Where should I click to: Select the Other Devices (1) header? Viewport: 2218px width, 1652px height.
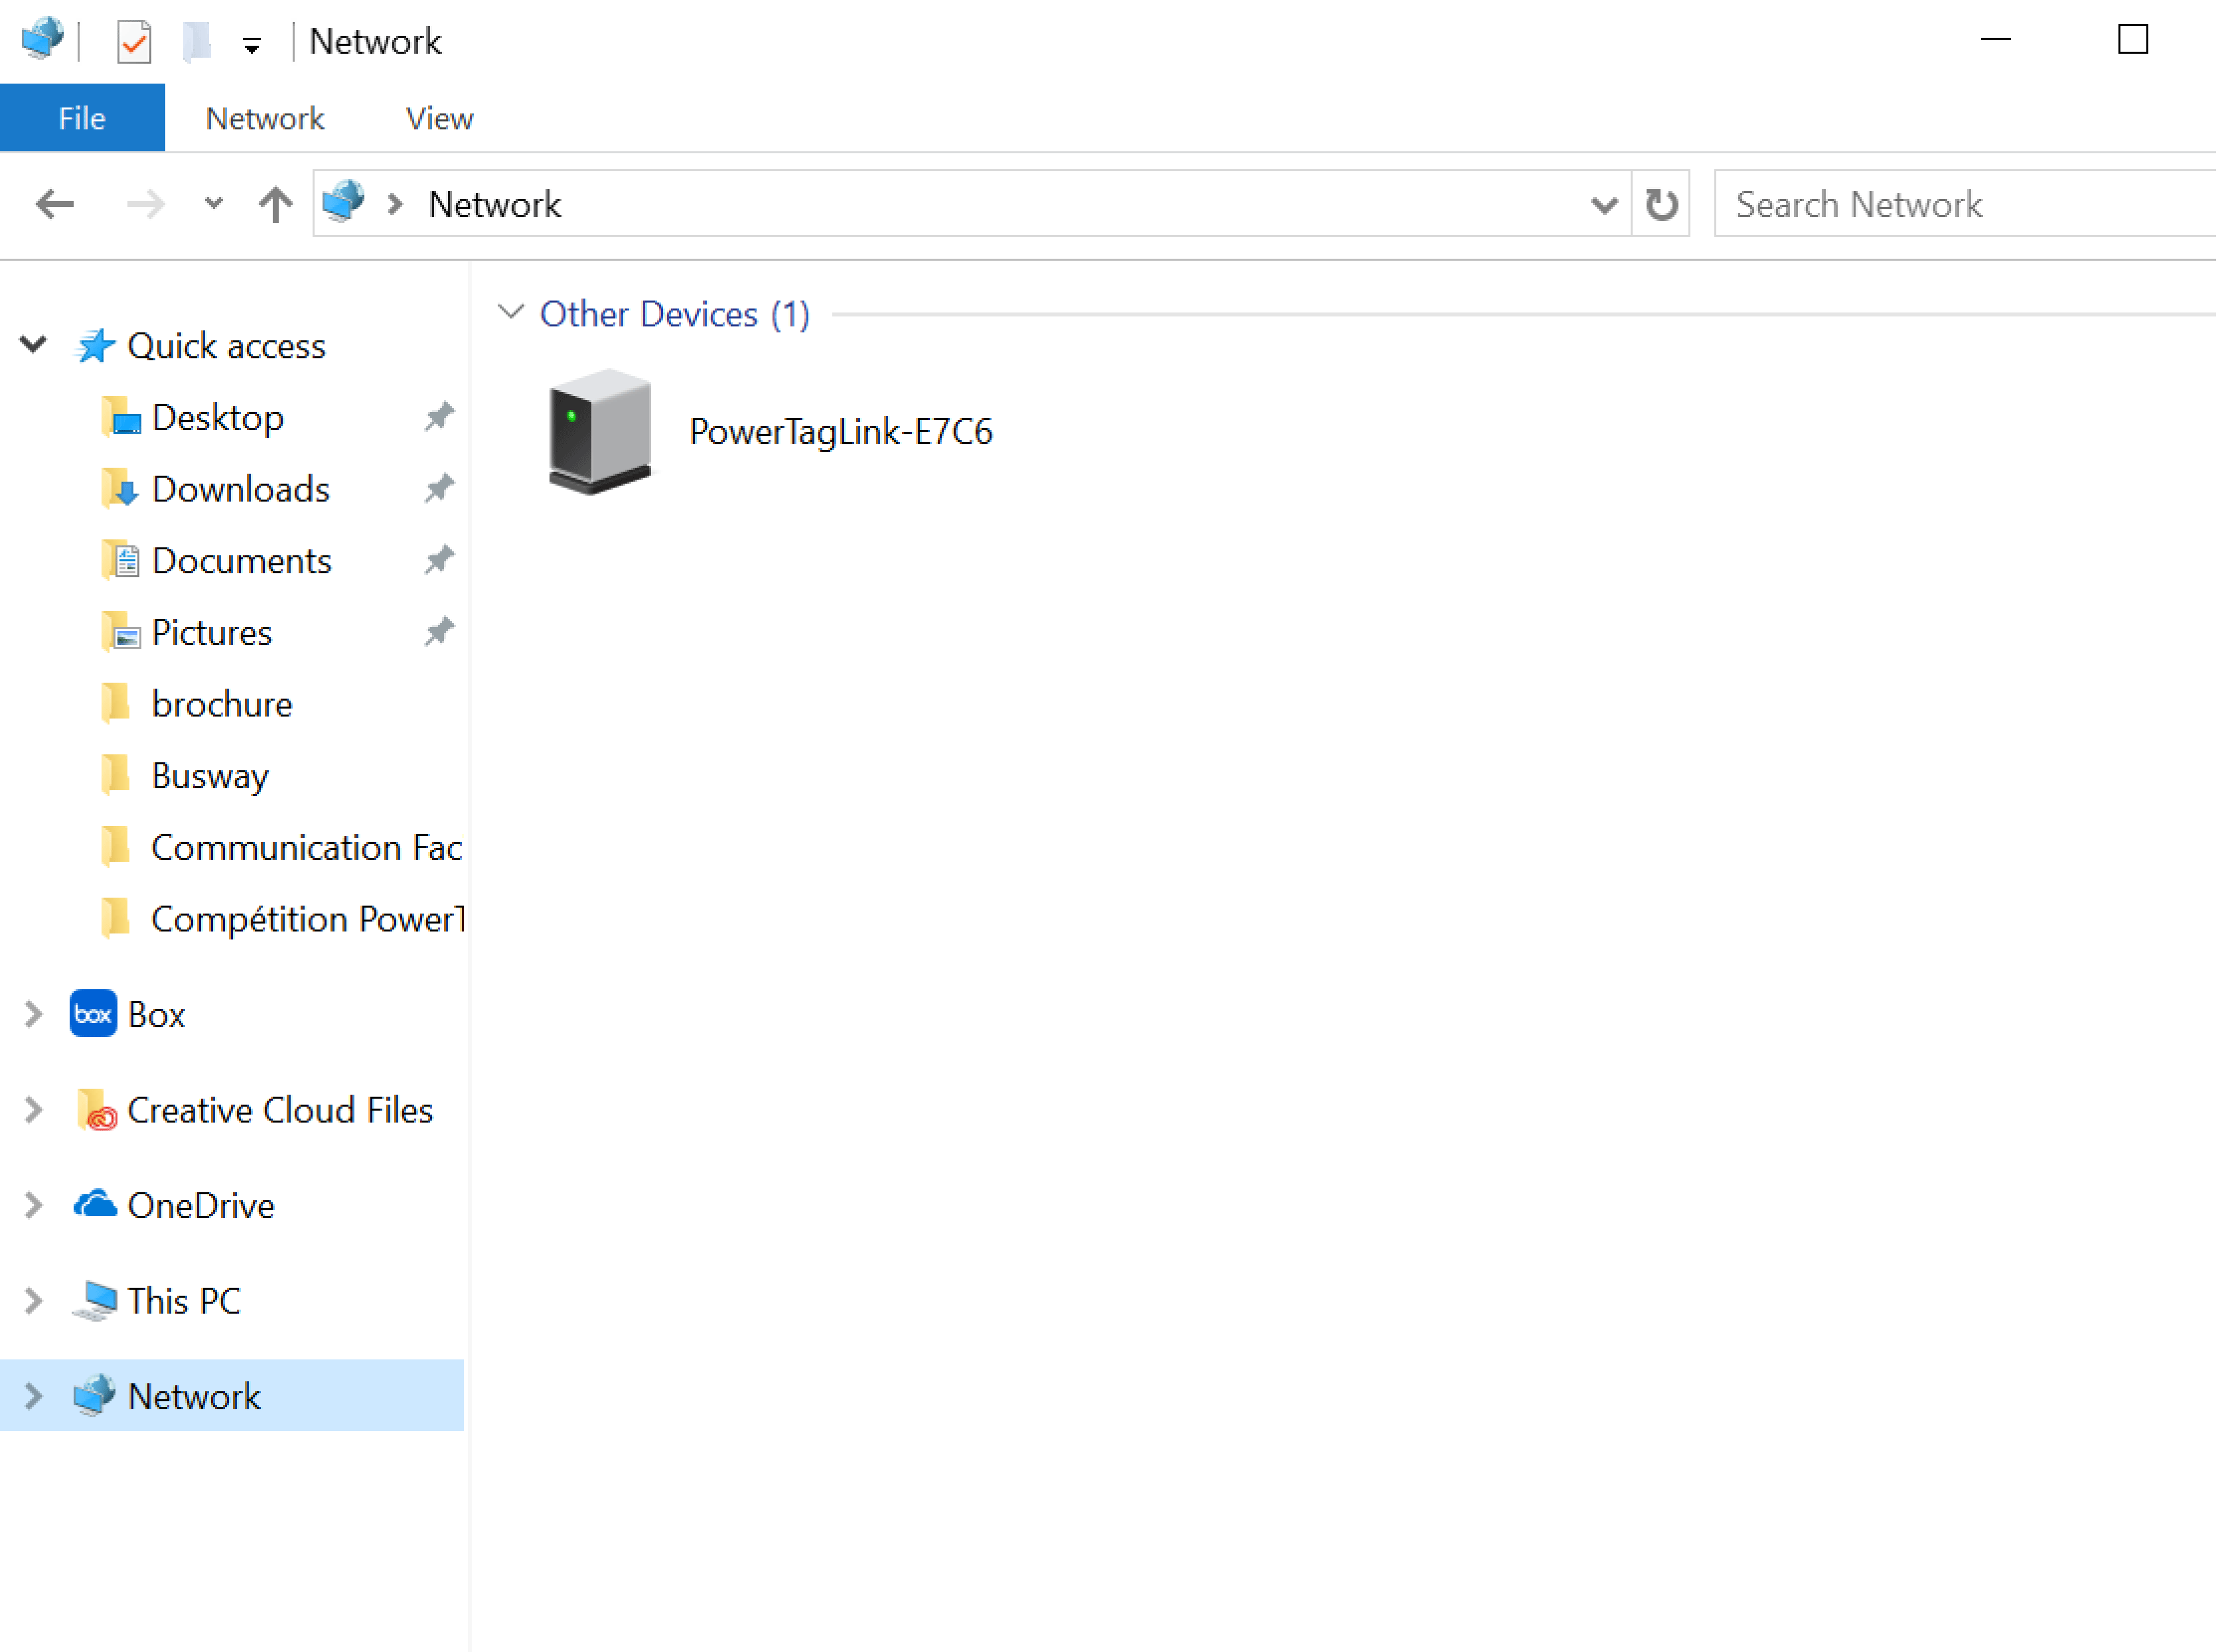676,314
